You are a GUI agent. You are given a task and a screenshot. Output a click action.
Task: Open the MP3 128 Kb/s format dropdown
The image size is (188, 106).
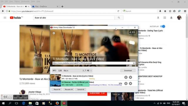(x=72, y=71)
